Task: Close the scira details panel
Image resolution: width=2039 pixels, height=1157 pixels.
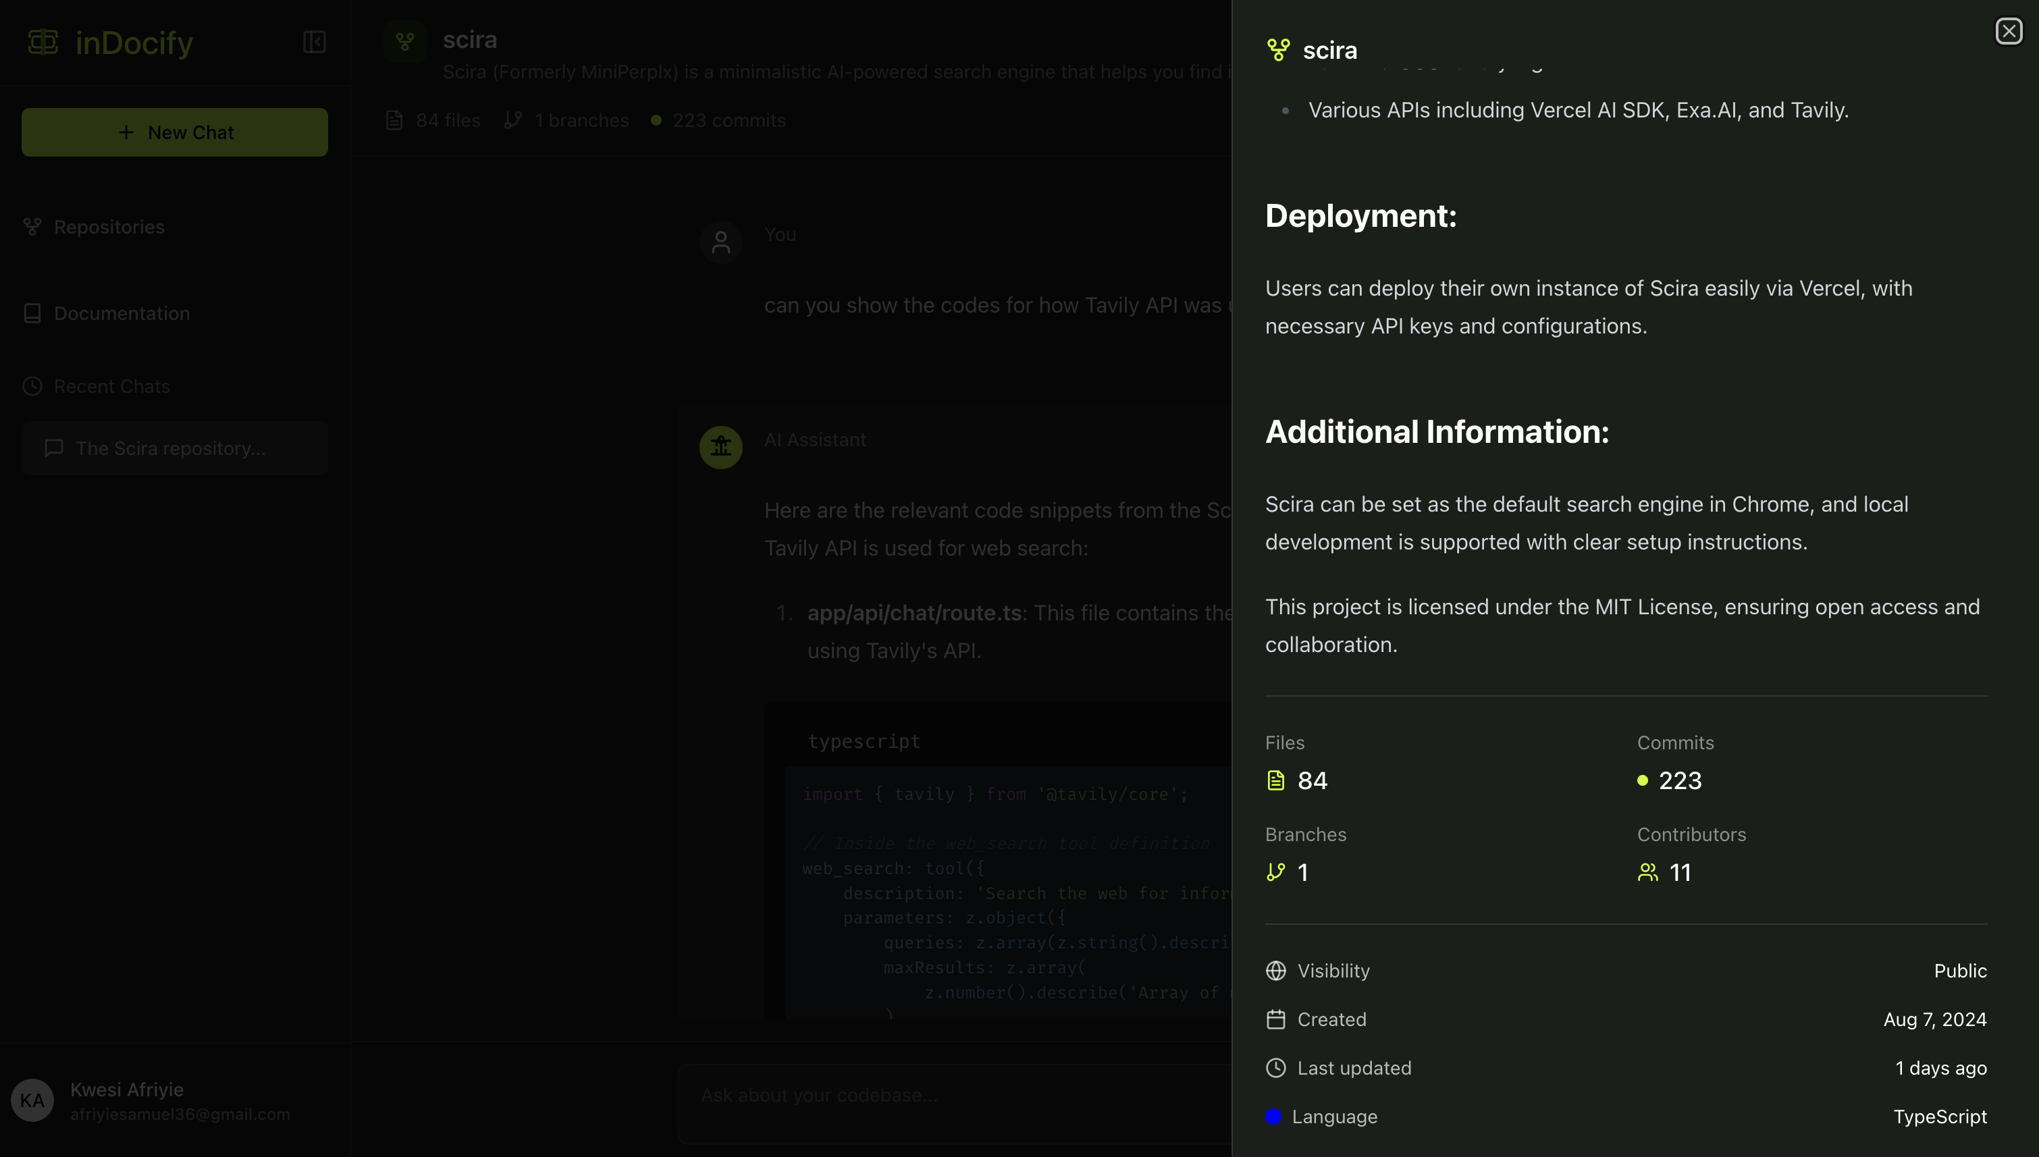Action: tap(2008, 31)
